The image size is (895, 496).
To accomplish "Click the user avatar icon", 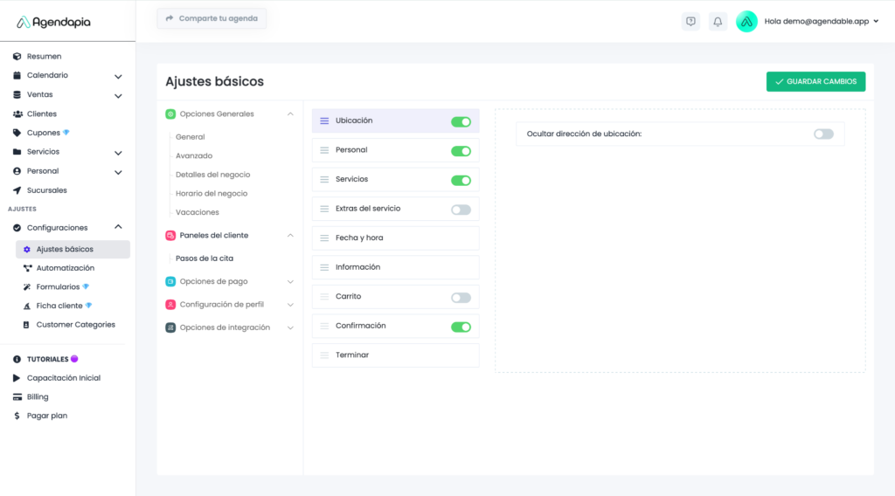I will point(746,22).
